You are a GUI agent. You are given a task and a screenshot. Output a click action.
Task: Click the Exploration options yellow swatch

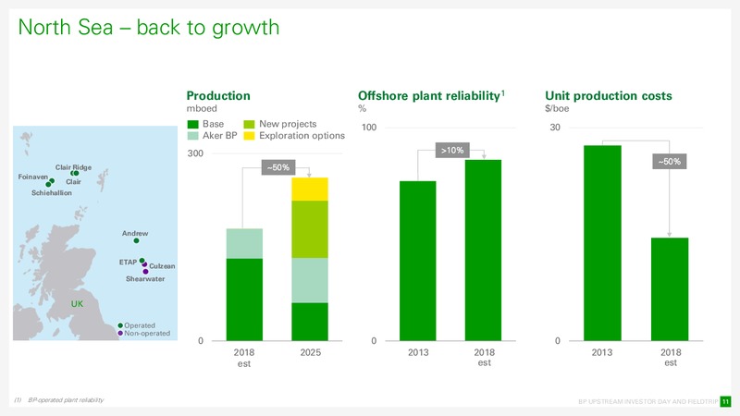coord(249,136)
